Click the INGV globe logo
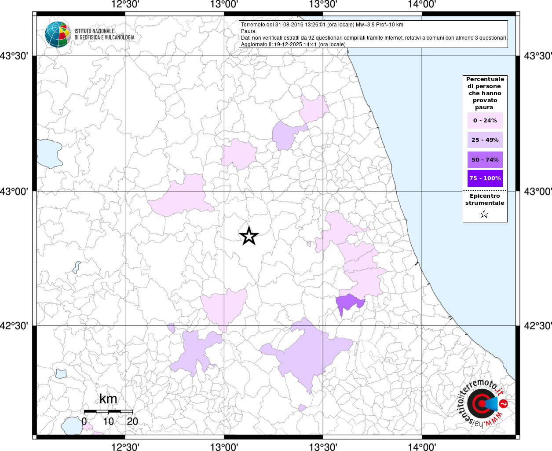Screen dimensions: 552x451 click(x=58, y=34)
